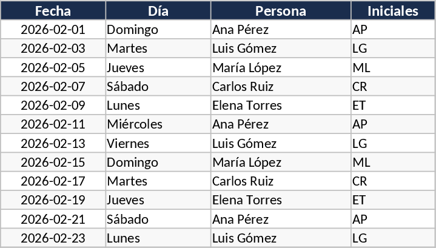This screenshot has height=248, width=436.
Task: Select the date cell 2026-02-23
Action: click(53, 238)
